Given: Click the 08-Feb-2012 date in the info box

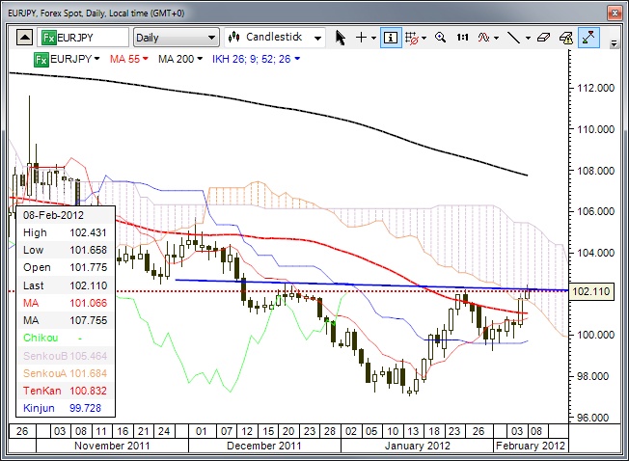Looking at the screenshot, I should coord(53,215).
